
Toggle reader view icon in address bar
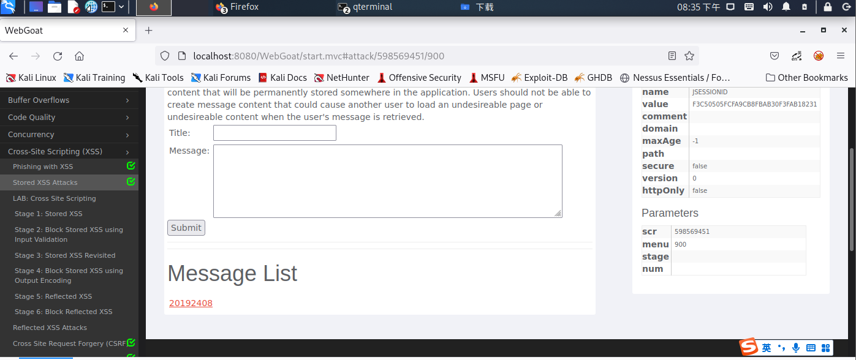pos(672,56)
